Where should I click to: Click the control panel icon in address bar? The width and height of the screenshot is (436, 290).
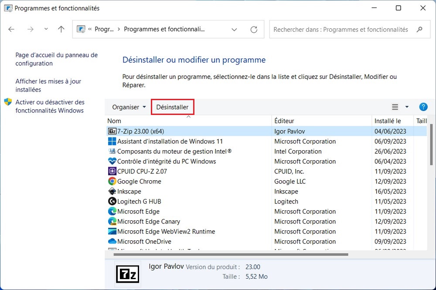point(81,29)
